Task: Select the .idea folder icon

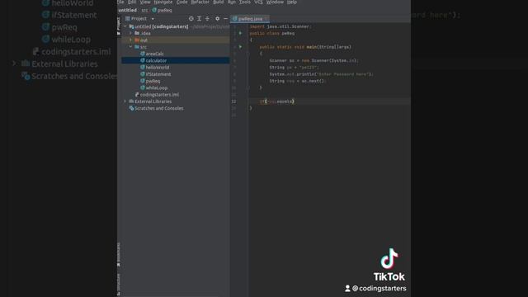Action: tap(137, 33)
